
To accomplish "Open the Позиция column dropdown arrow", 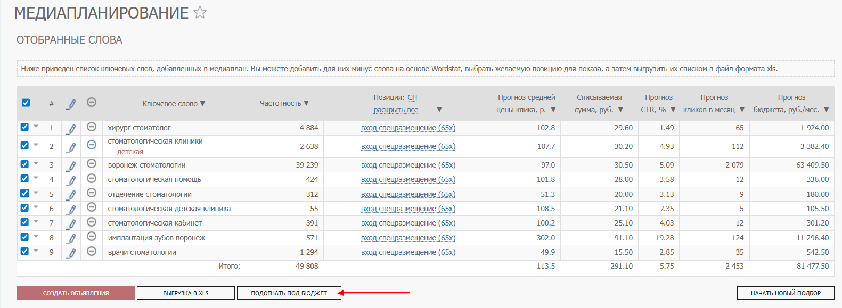I will coord(439,110).
